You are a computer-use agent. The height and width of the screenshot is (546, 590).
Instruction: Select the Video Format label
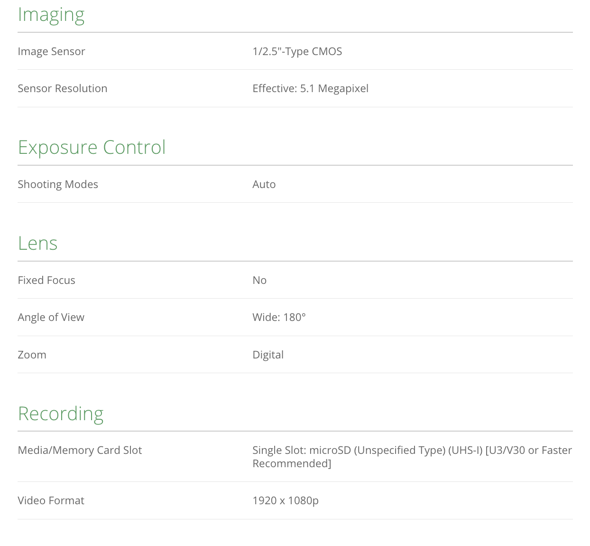click(x=51, y=500)
